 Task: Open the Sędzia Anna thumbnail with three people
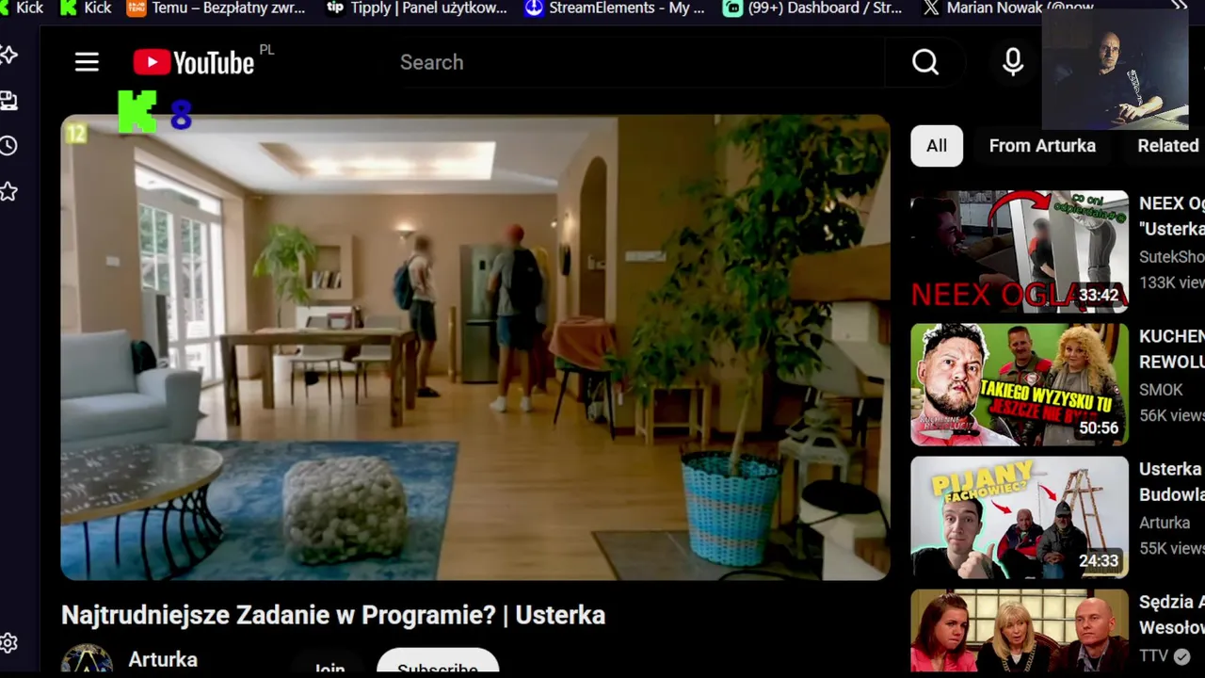(x=1020, y=631)
